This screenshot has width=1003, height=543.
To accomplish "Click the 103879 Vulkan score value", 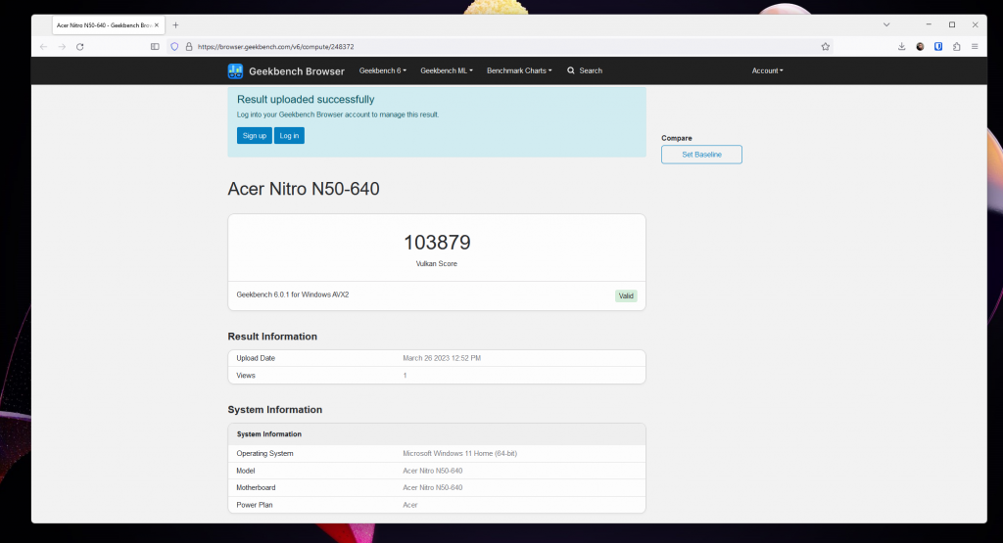I will [x=437, y=242].
